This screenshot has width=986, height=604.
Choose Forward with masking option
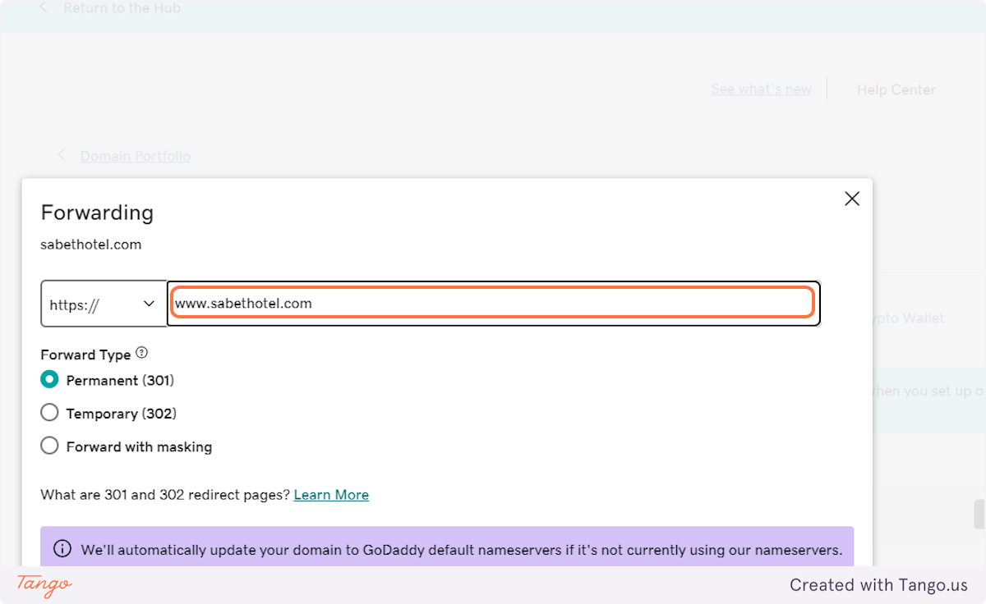coord(49,446)
